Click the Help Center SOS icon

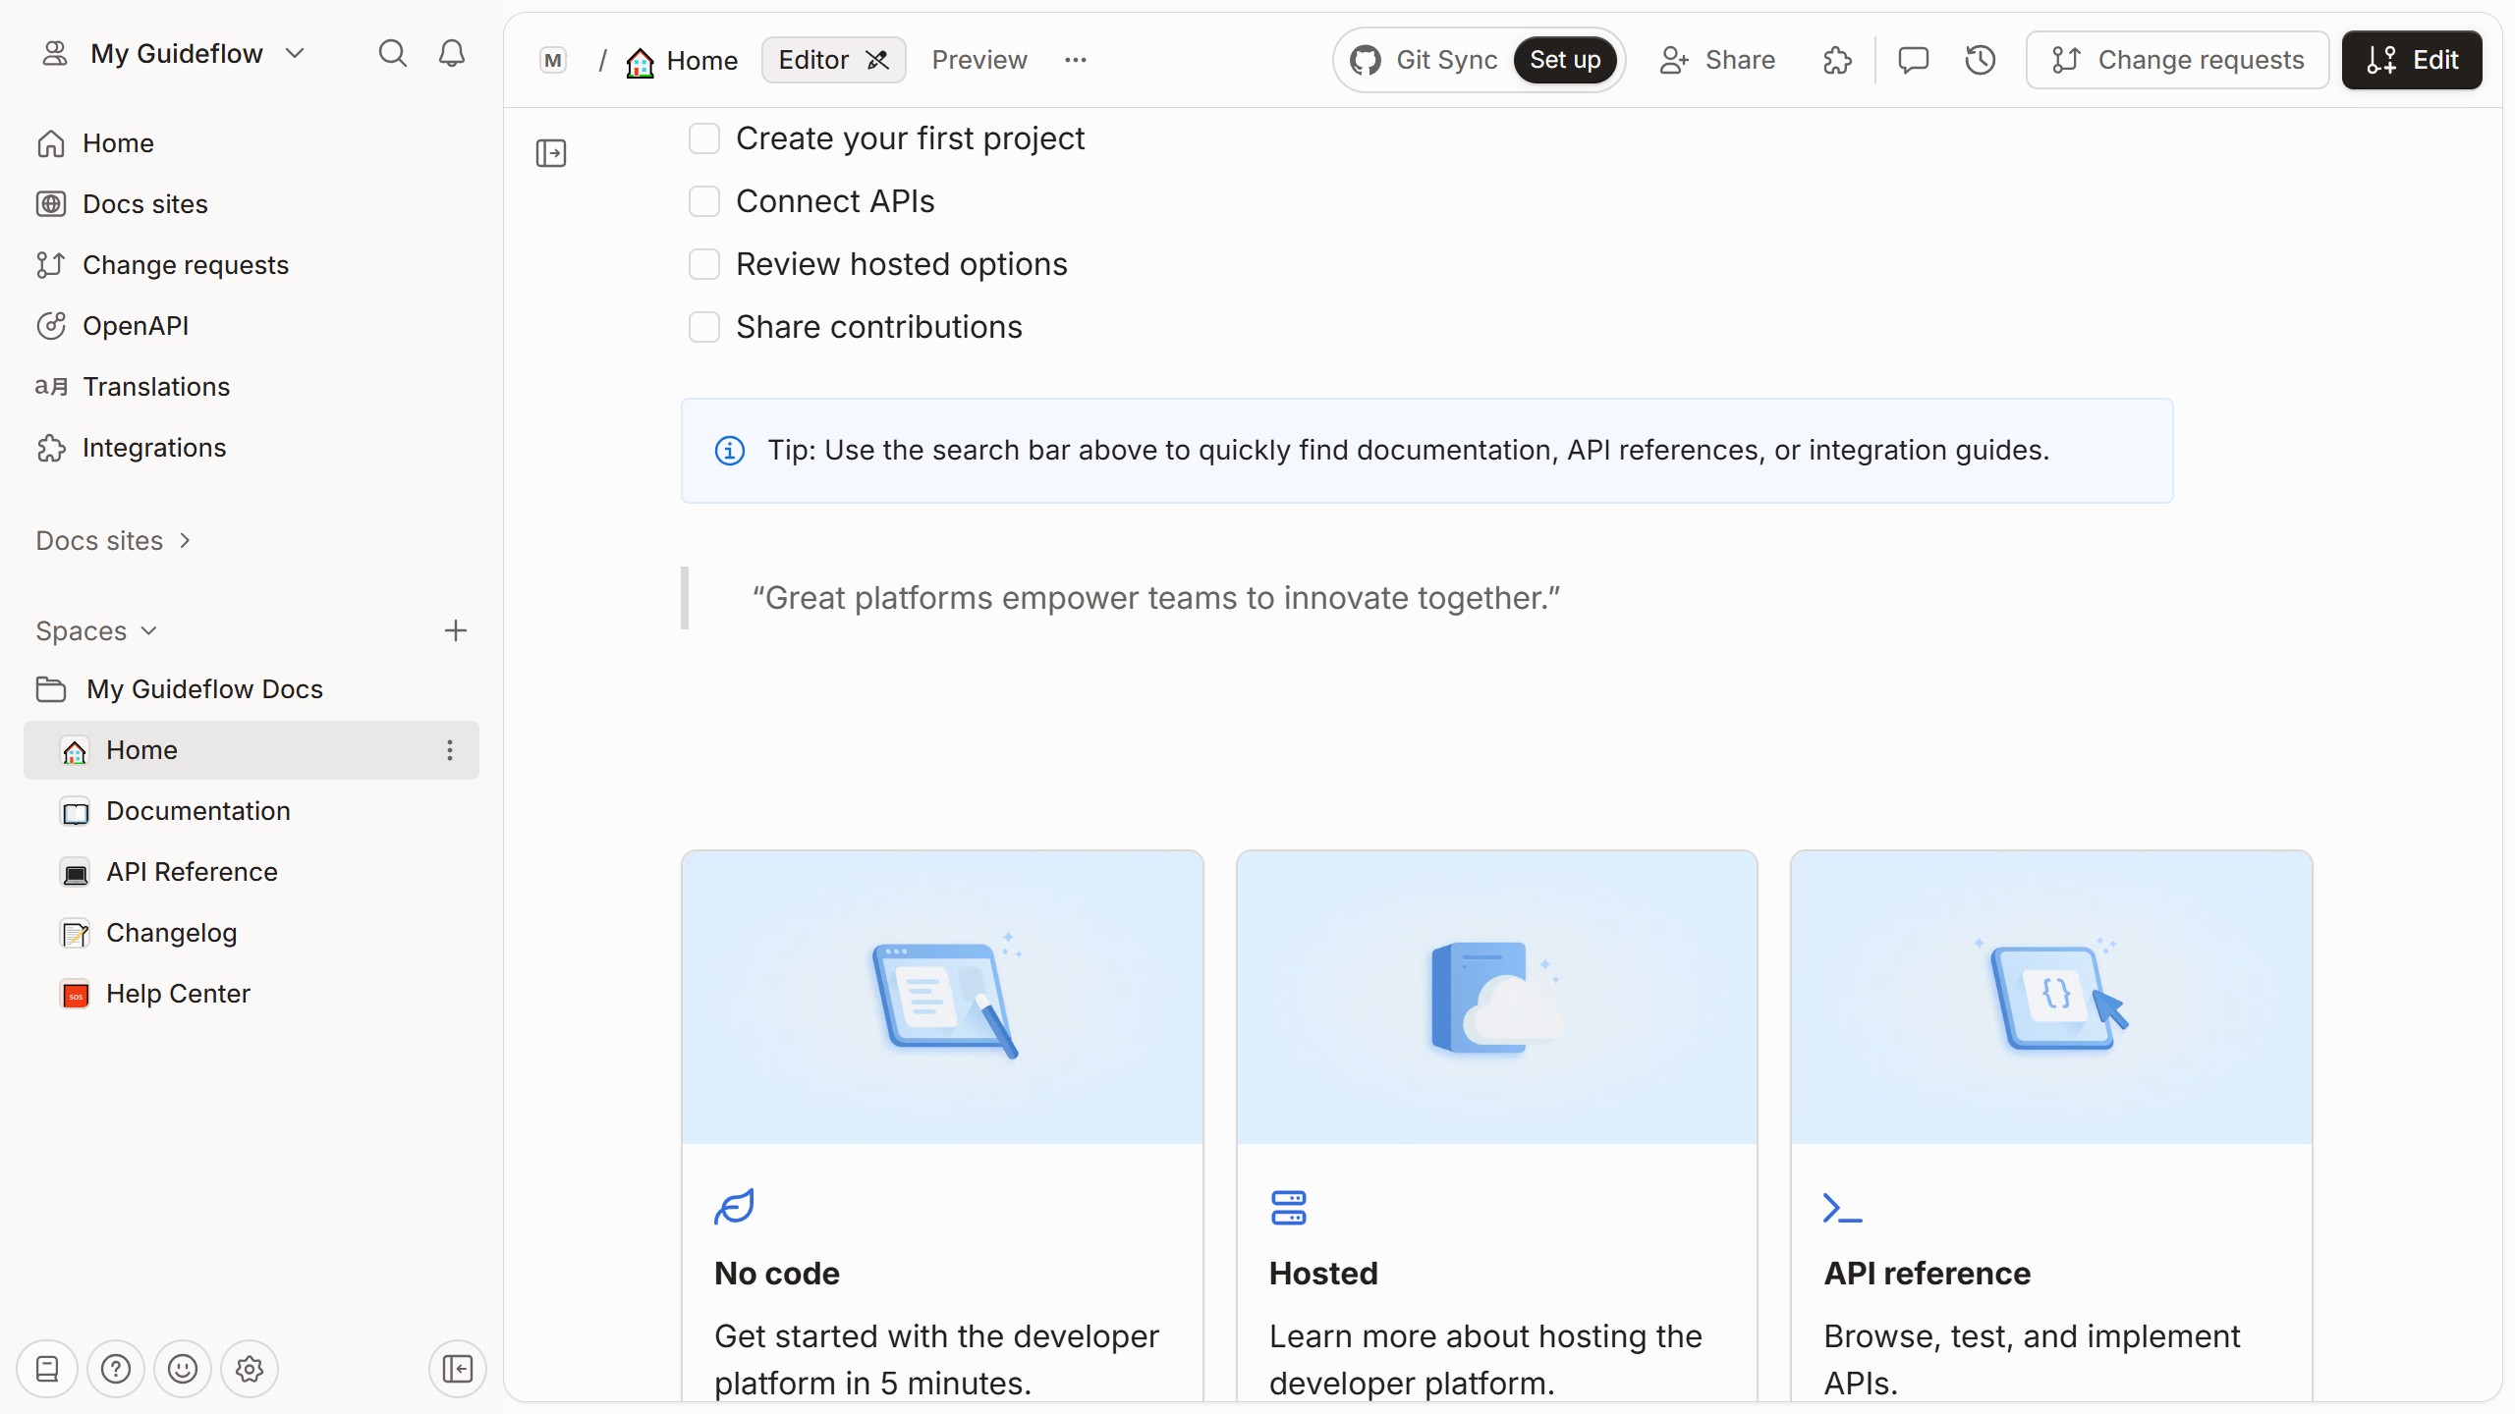(x=75, y=995)
